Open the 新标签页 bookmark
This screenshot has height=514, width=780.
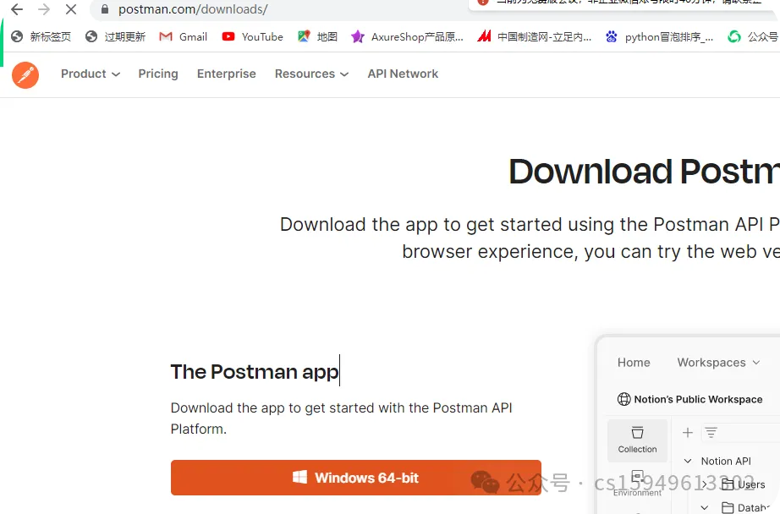click(x=41, y=37)
